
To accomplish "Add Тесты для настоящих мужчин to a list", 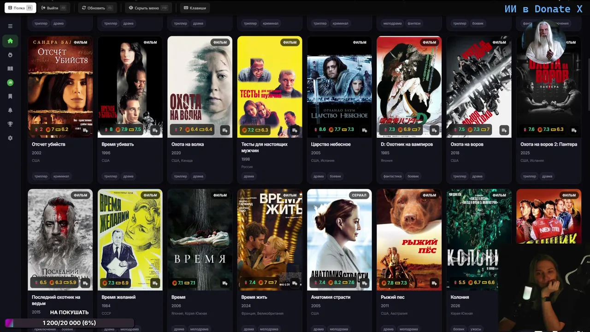I will coord(295,130).
